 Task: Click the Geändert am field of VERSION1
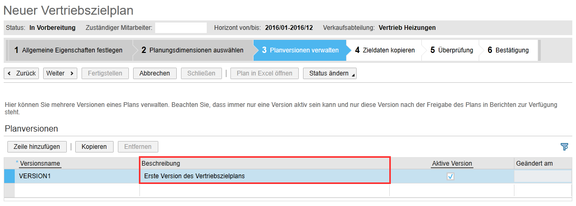(543, 176)
